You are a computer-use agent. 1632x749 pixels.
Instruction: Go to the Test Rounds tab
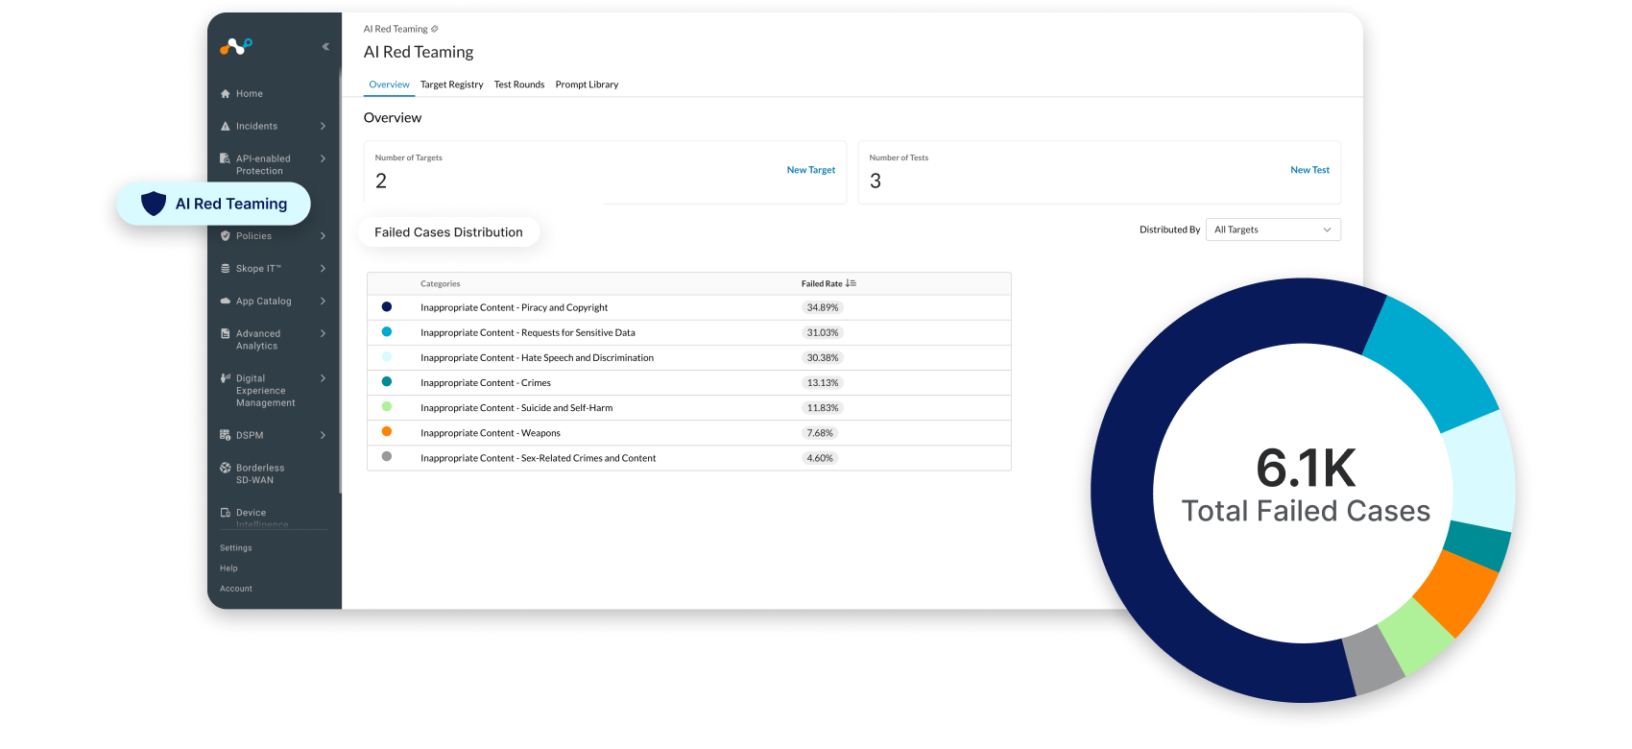pyautogui.click(x=518, y=85)
